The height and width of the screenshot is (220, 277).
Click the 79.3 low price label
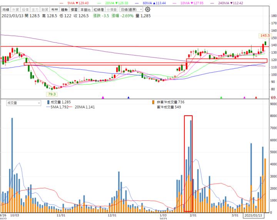click(x=52, y=94)
